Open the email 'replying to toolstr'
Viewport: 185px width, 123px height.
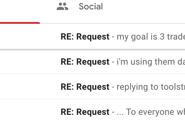[x=92, y=87]
